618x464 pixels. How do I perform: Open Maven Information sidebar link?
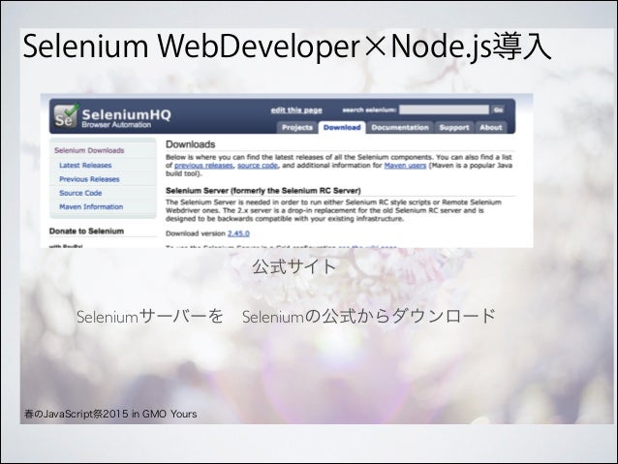(x=91, y=206)
